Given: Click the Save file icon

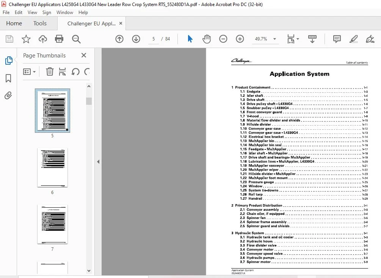Looking at the screenshot, I should pos(9,39).
